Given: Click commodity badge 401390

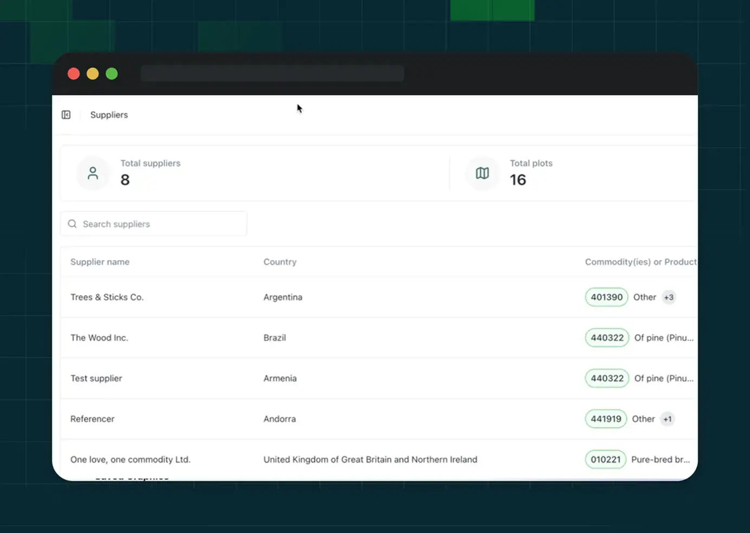Looking at the screenshot, I should pos(606,297).
